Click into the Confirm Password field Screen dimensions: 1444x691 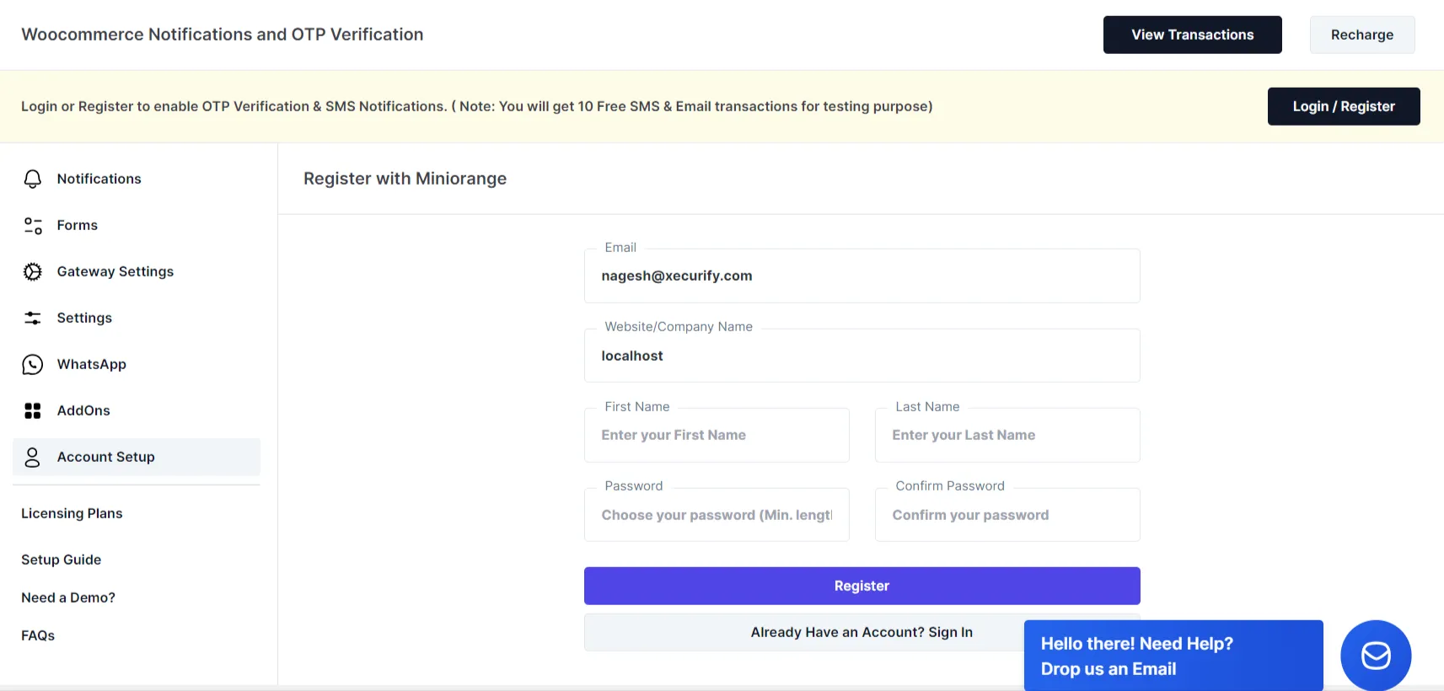(x=1007, y=515)
